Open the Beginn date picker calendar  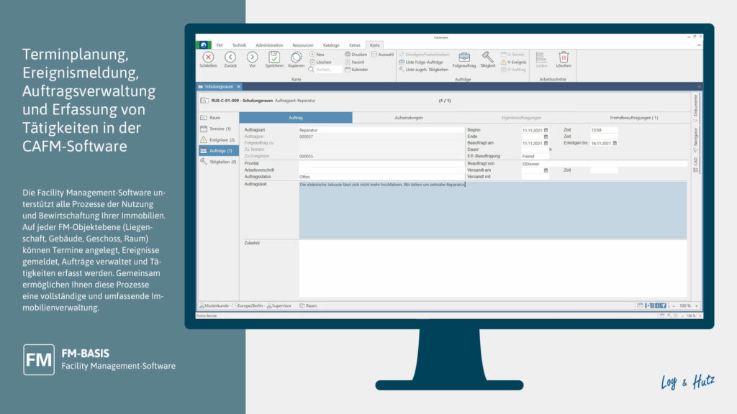tap(546, 129)
